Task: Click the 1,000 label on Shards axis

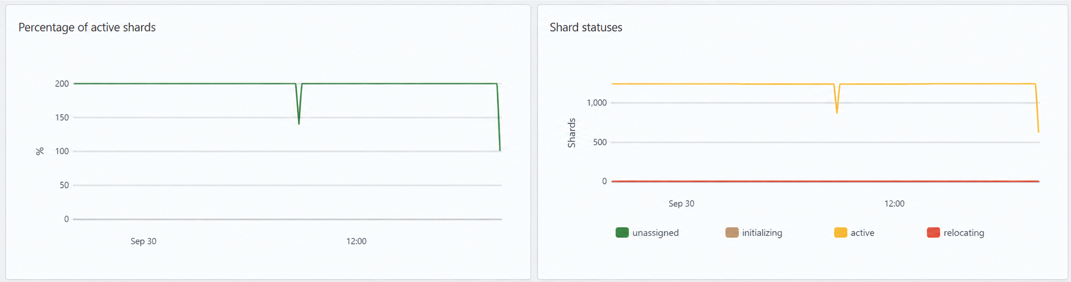Action: tap(597, 103)
